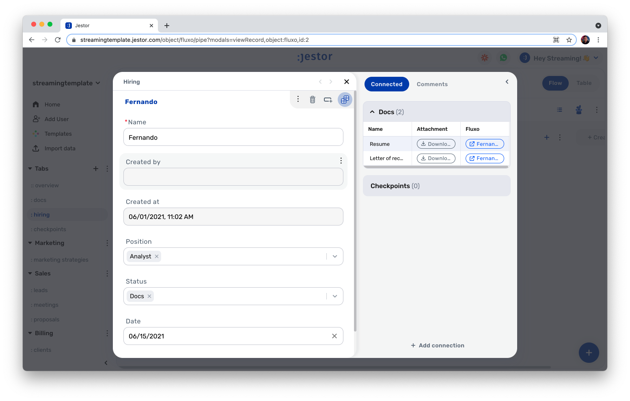The image size is (630, 401).
Task: Collapse the Sales section triangle
Action: [30, 273]
